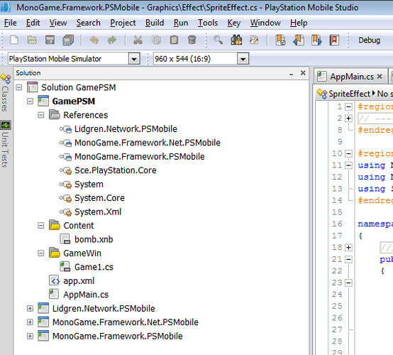Screen dimensions: 393x355
Task: Collapse the code region at line 1
Action: tap(348, 107)
